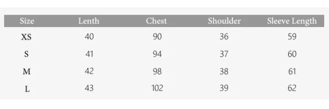Click the Lenth column header
Screen dimensions: 329x109
tap(89, 21)
